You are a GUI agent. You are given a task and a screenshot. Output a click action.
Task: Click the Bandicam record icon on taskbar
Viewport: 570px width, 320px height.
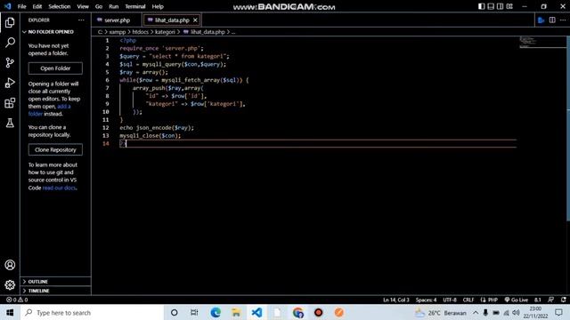click(x=319, y=312)
